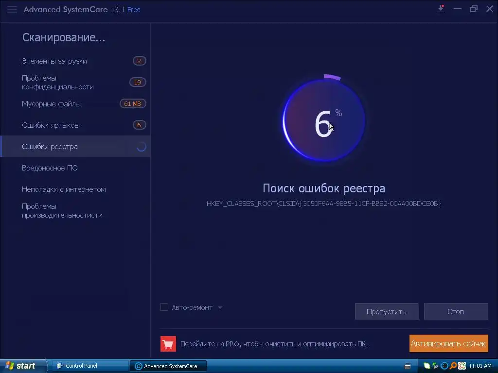
Task: Click the Поиск ошибок реестра heading
Action: coord(323,188)
